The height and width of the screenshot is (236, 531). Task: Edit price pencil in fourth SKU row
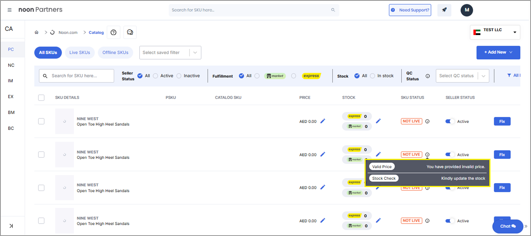(323, 220)
